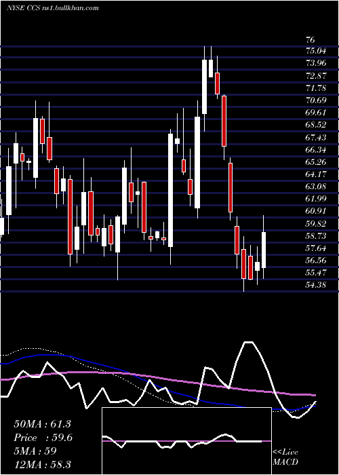Click the 64.17 price value
The image size is (339, 475).
[x=317, y=174]
